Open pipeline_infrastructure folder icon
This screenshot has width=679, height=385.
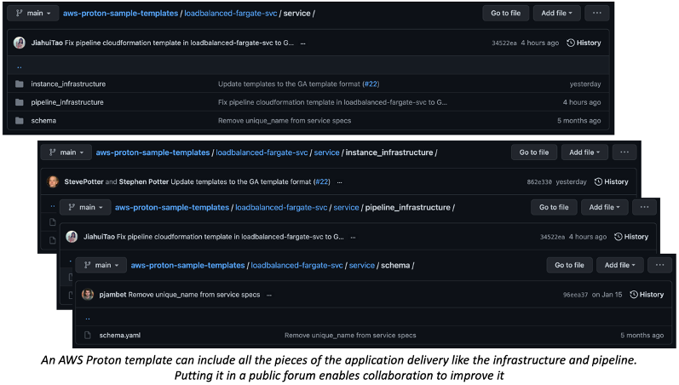pyautogui.click(x=20, y=102)
